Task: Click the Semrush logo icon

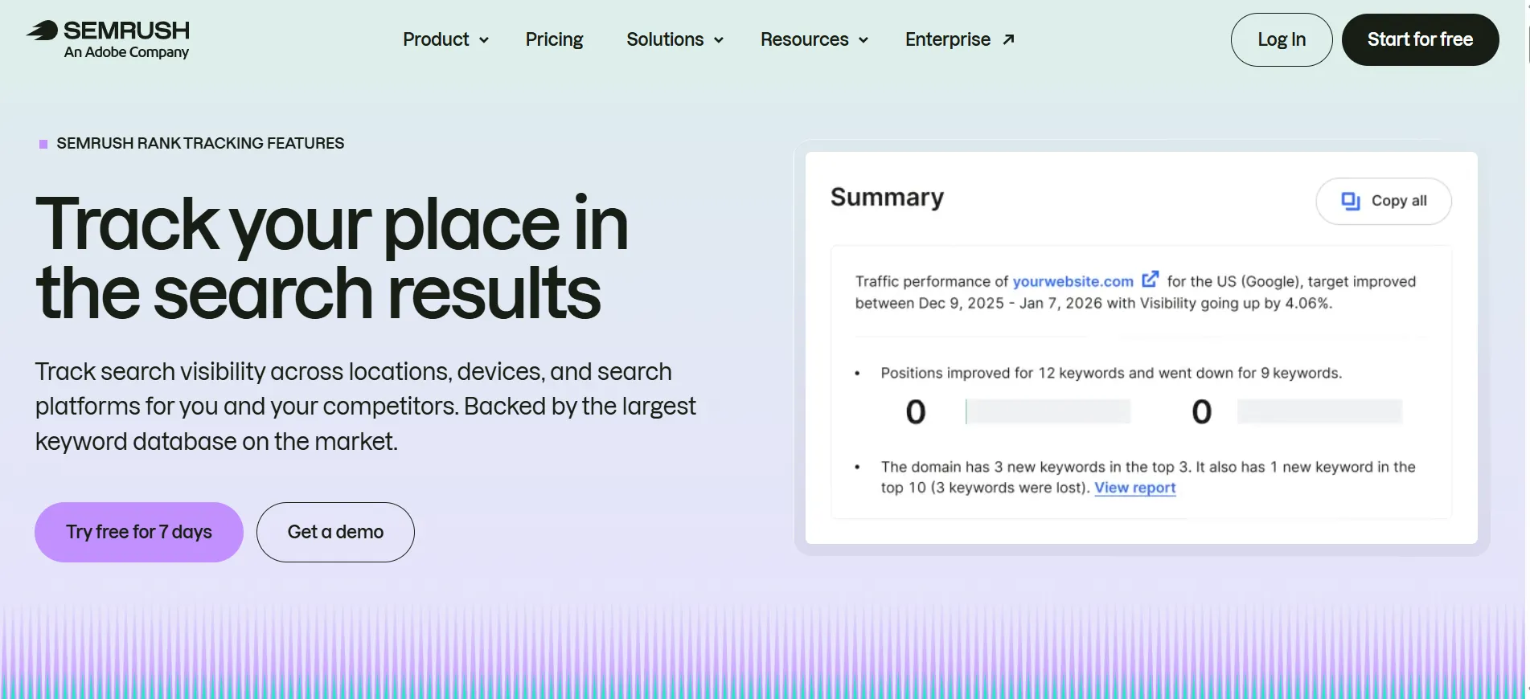Action: click(43, 31)
